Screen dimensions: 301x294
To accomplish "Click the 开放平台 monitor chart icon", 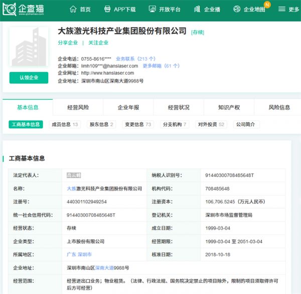I will [x=152, y=9].
